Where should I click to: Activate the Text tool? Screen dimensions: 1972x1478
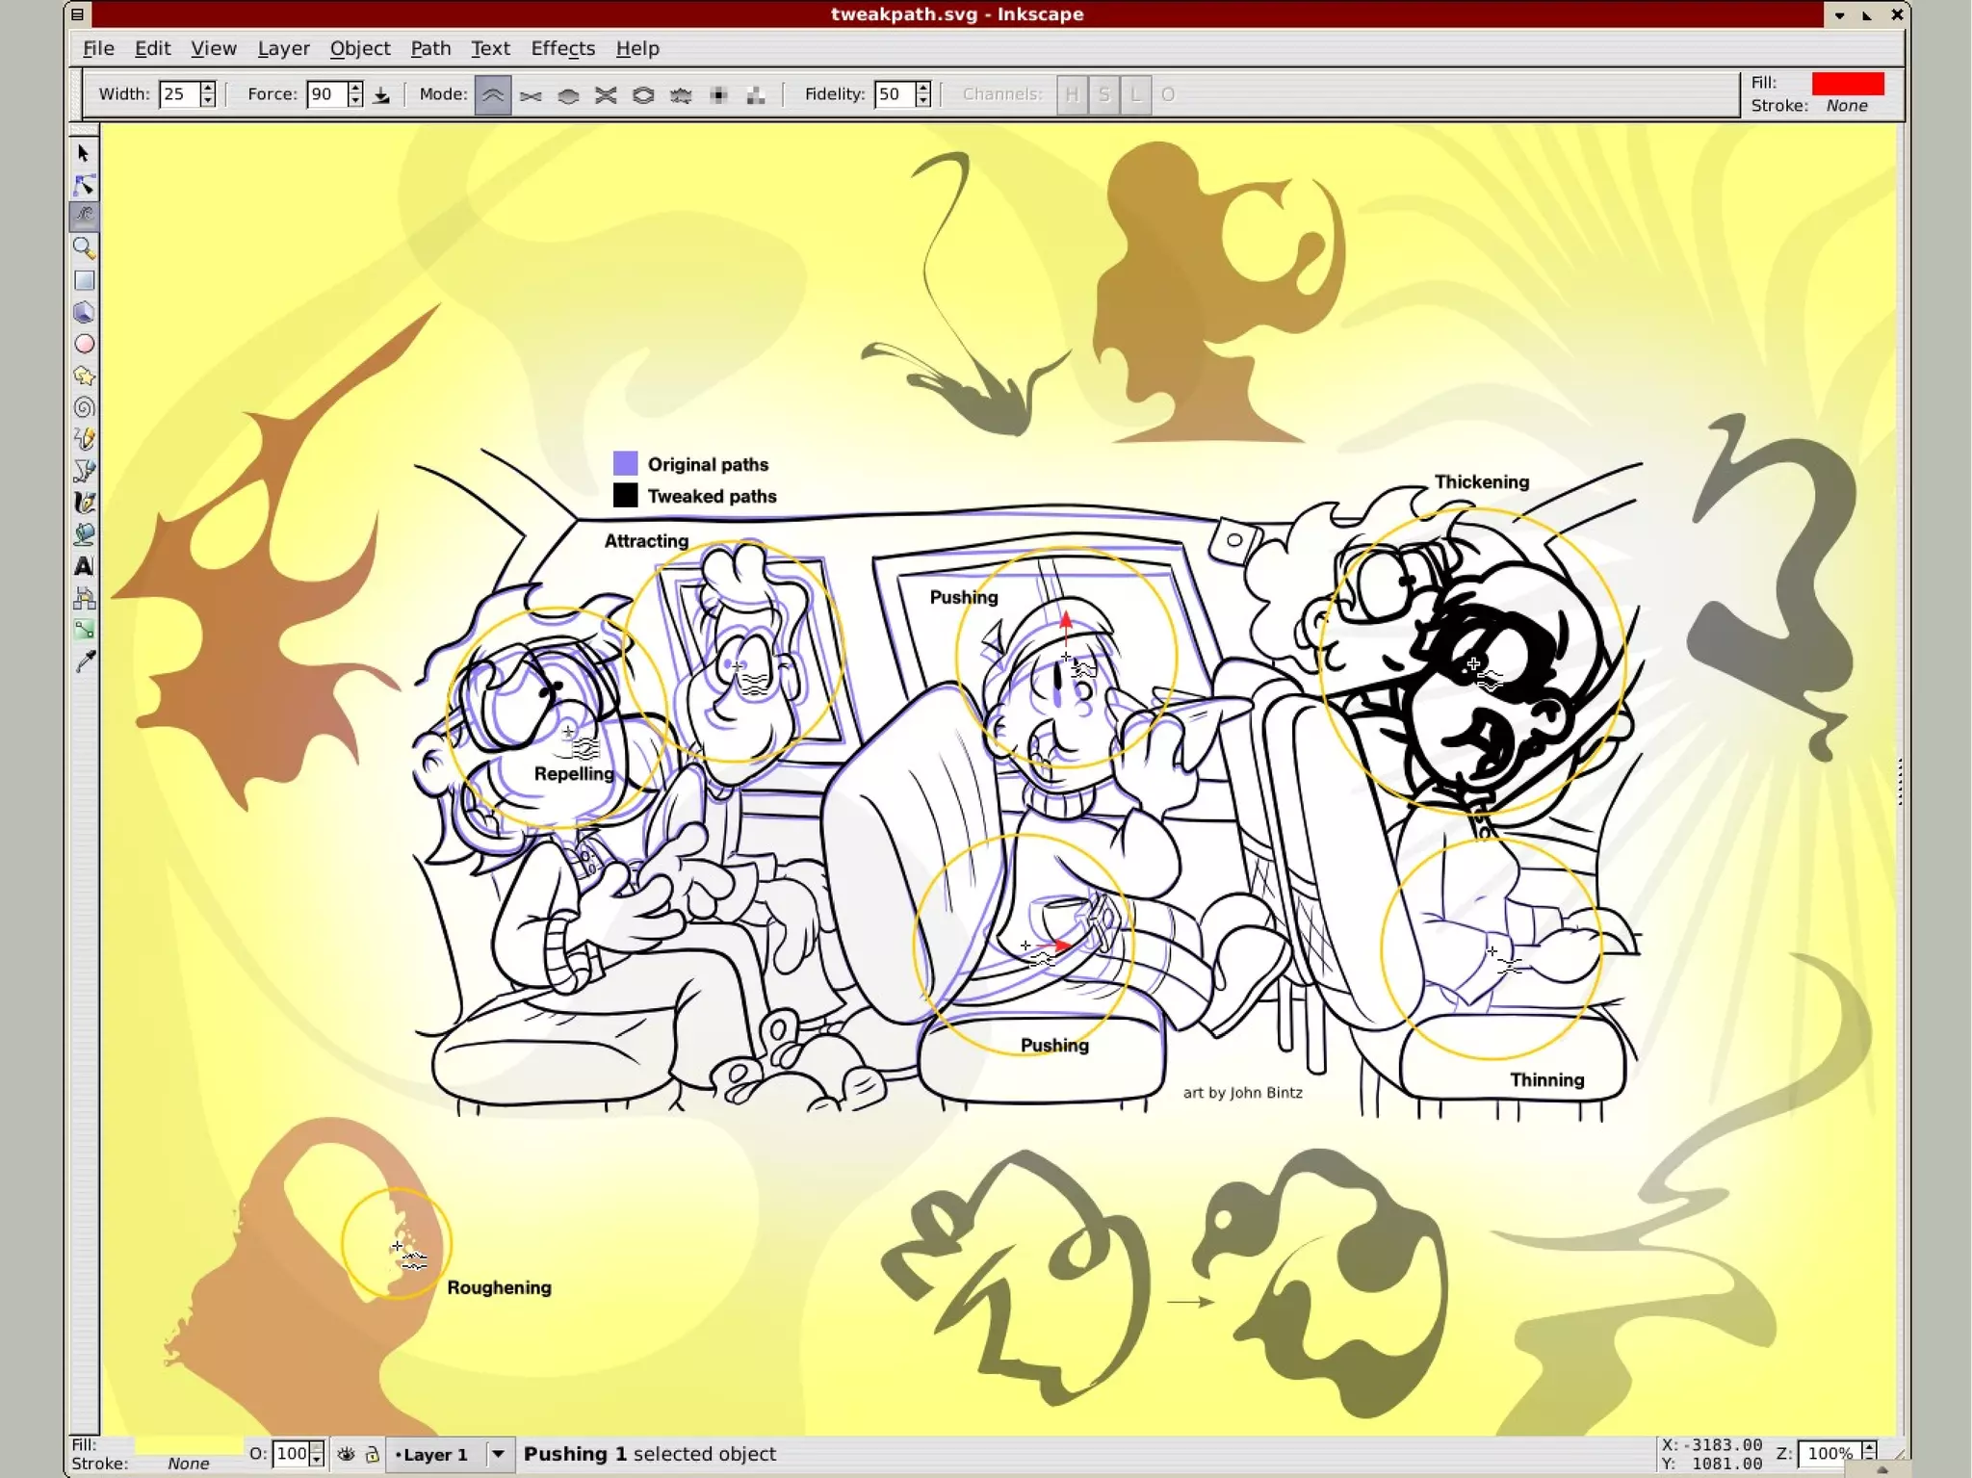click(84, 566)
